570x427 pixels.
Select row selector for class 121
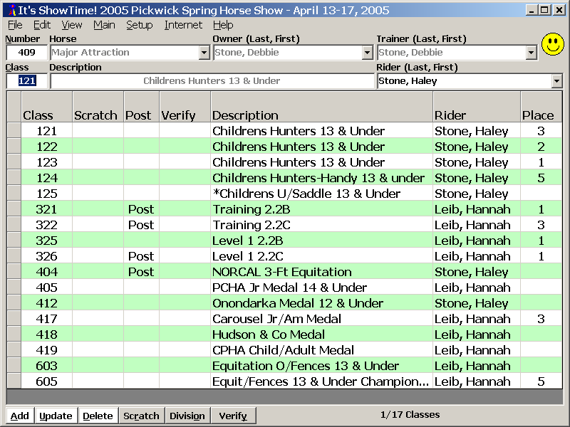[x=14, y=131]
